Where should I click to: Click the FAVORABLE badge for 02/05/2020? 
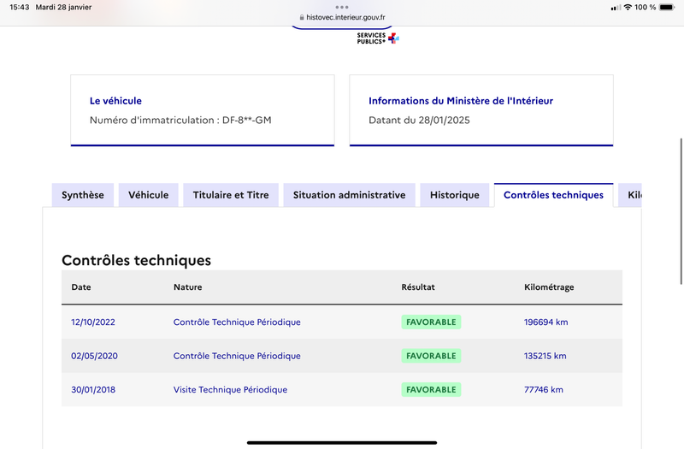[431, 356]
